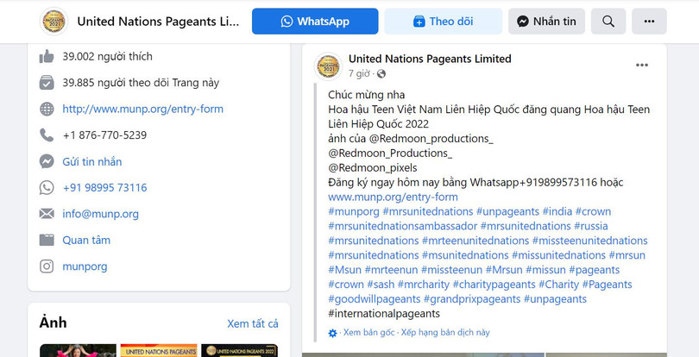The height and width of the screenshot is (357, 699).
Task: Click the Instagram icon beside munporg
Action: 47,266
